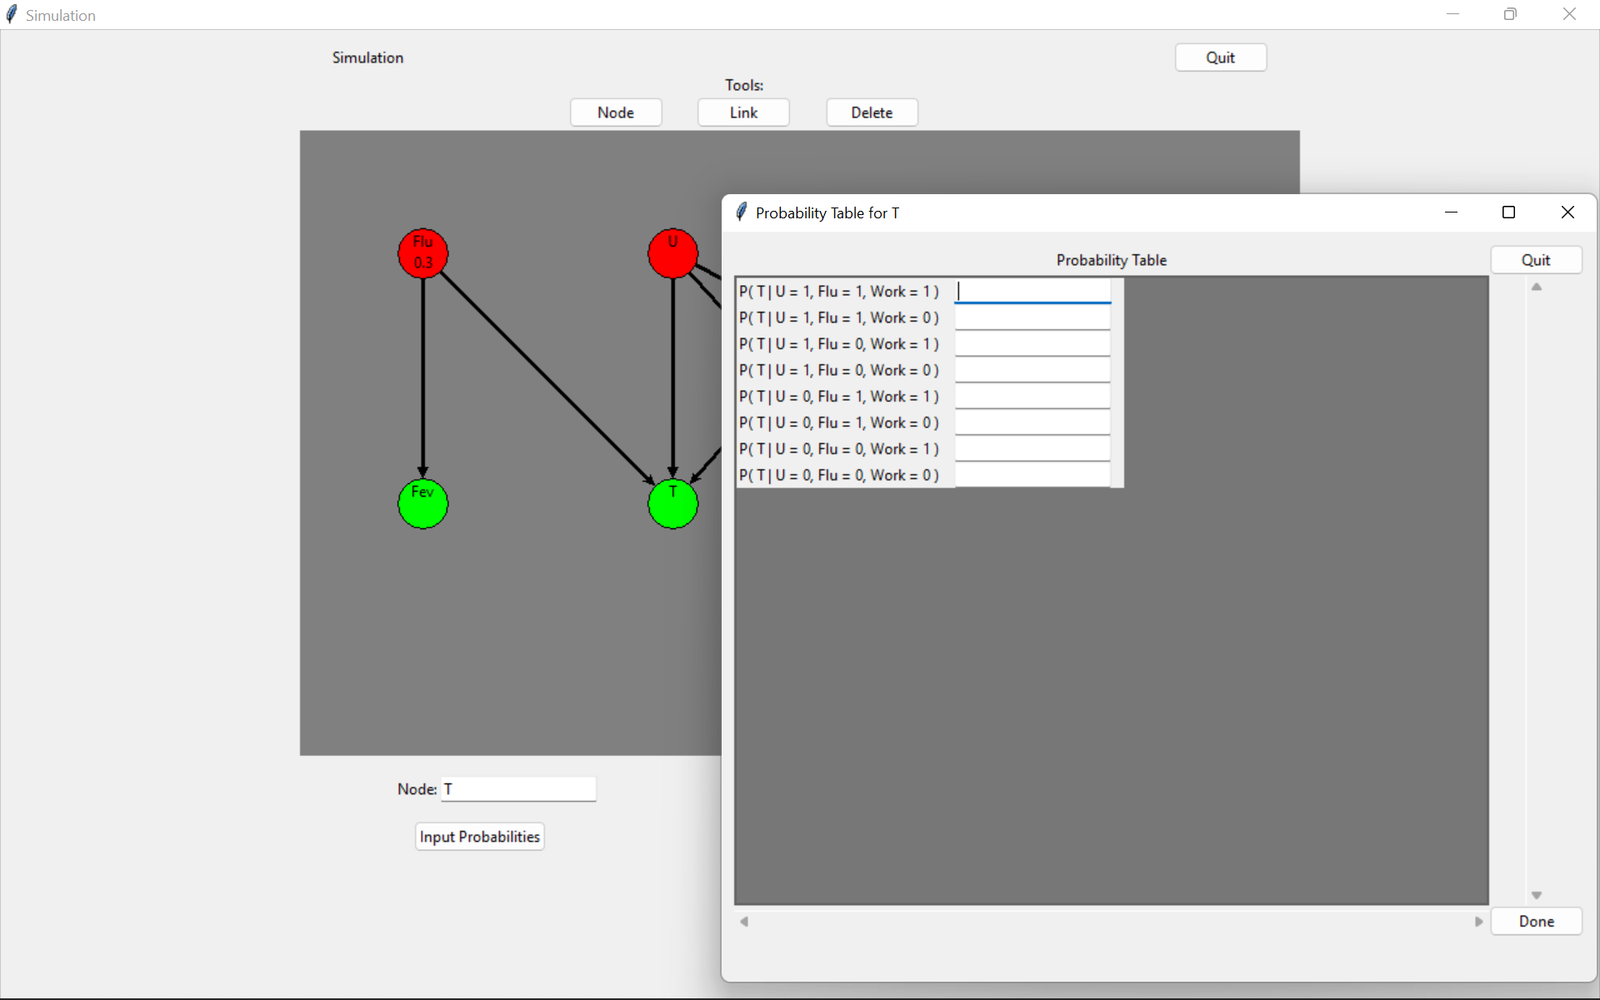The height and width of the screenshot is (1000, 1600).
Task: Click the U node
Action: point(670,251)
